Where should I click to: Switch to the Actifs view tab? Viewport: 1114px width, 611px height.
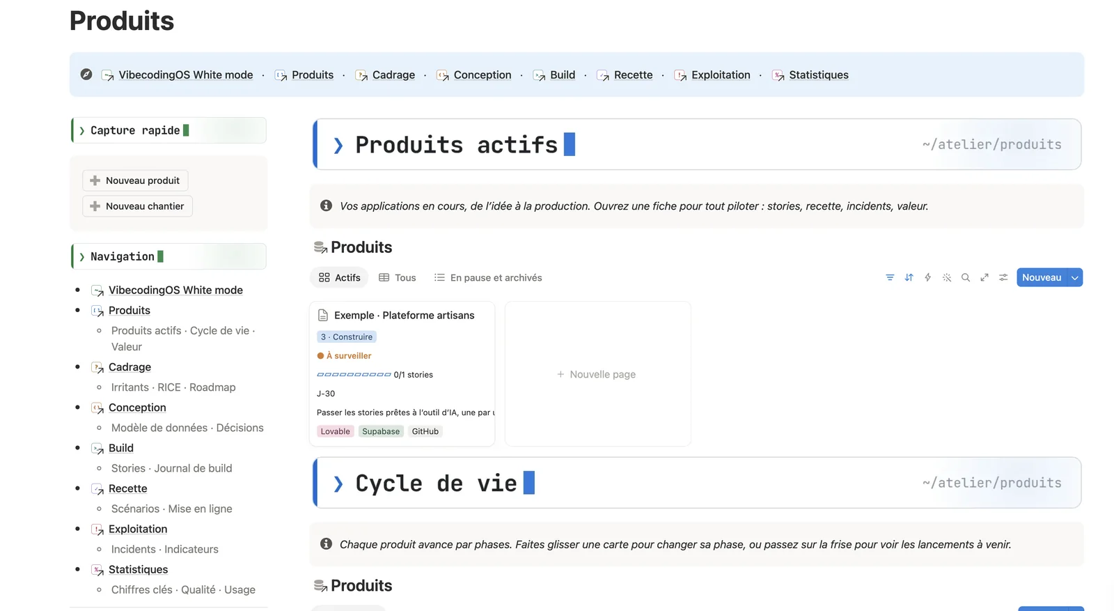pyautogui.click(x=339, y=277)
